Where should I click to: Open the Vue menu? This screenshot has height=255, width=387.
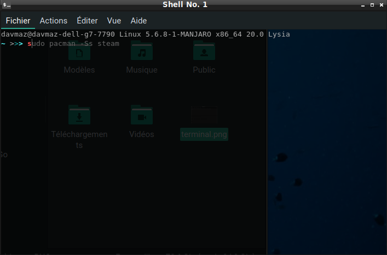(x=114, y=21)
